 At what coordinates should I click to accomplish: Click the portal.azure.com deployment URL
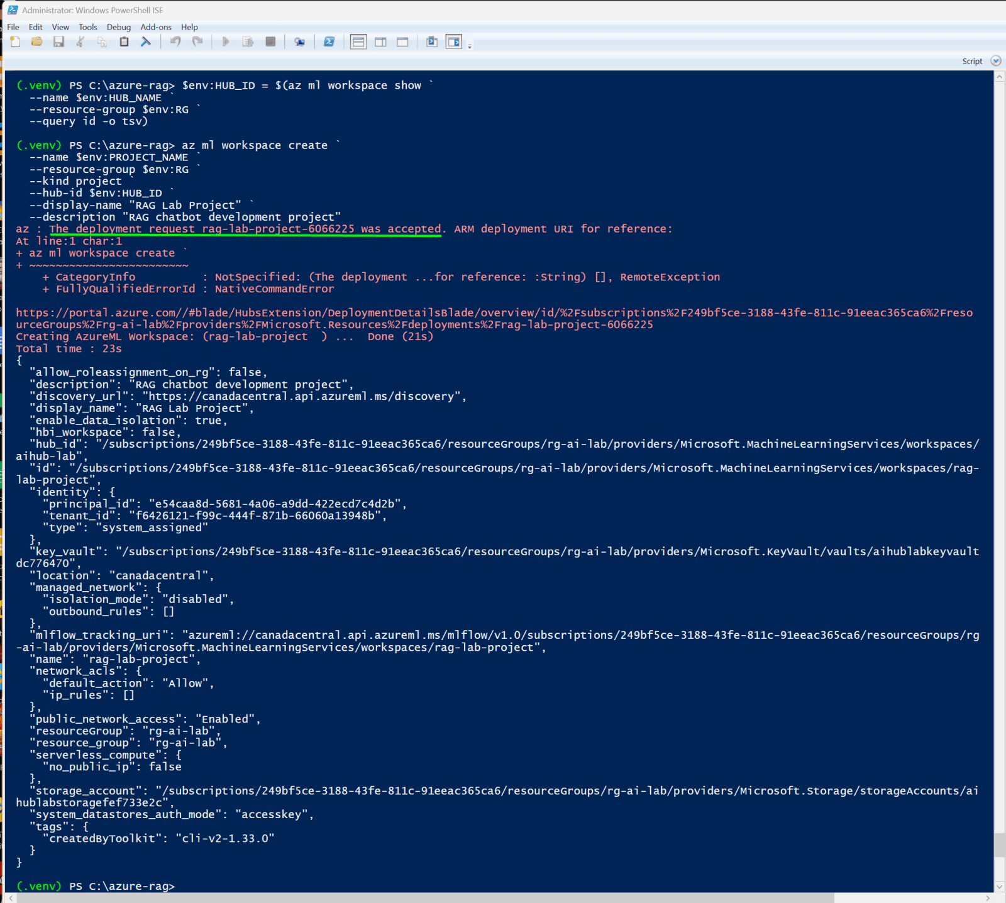pos(494,319)
